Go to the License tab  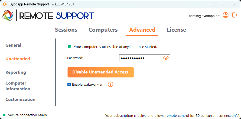coord(177,30)
